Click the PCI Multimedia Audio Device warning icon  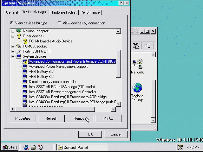click(x=25, y=41)
